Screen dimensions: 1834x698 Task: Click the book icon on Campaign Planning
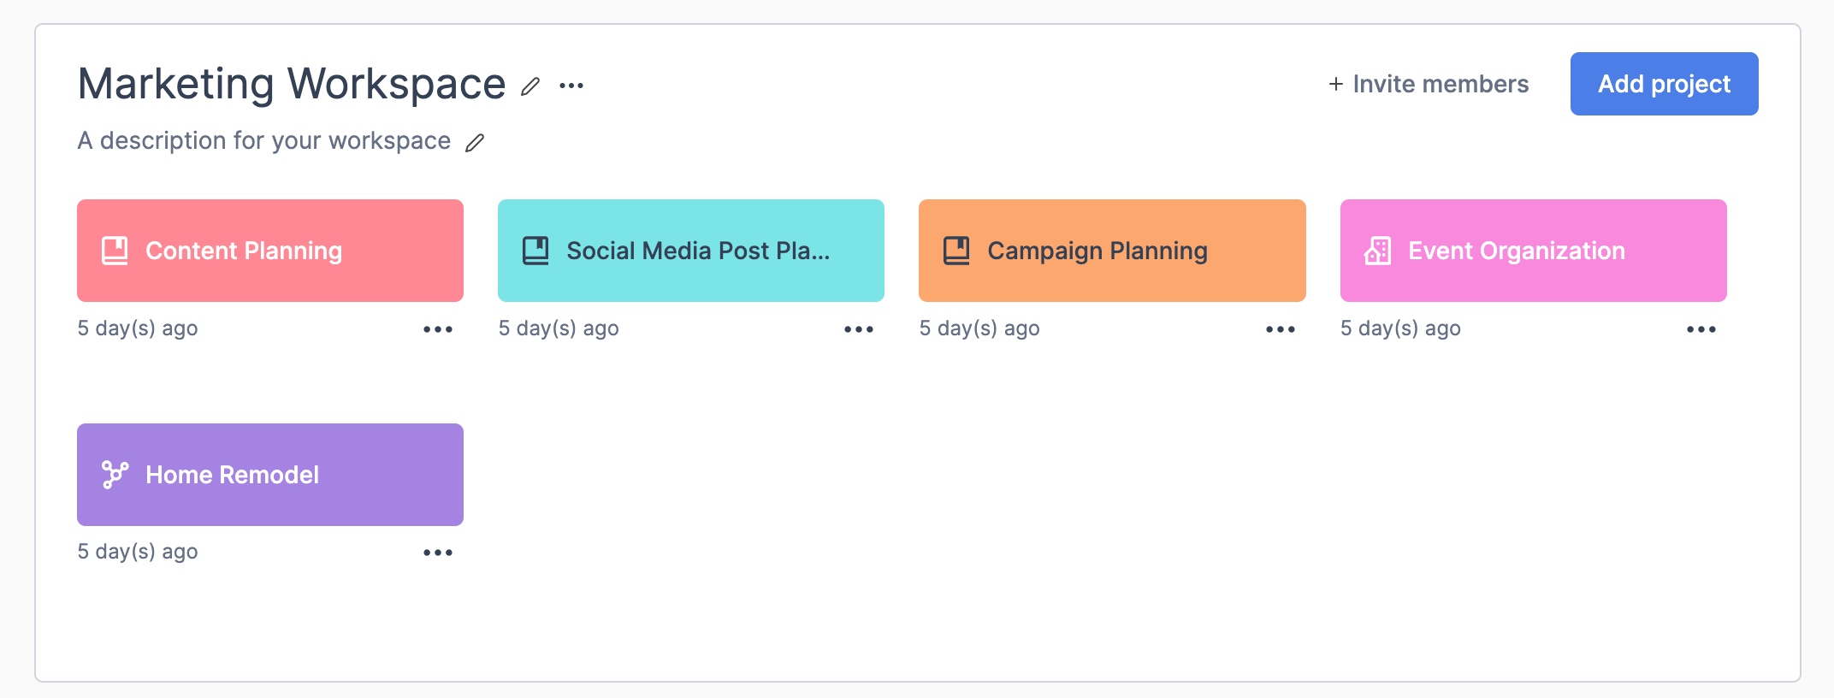(956, 251)
